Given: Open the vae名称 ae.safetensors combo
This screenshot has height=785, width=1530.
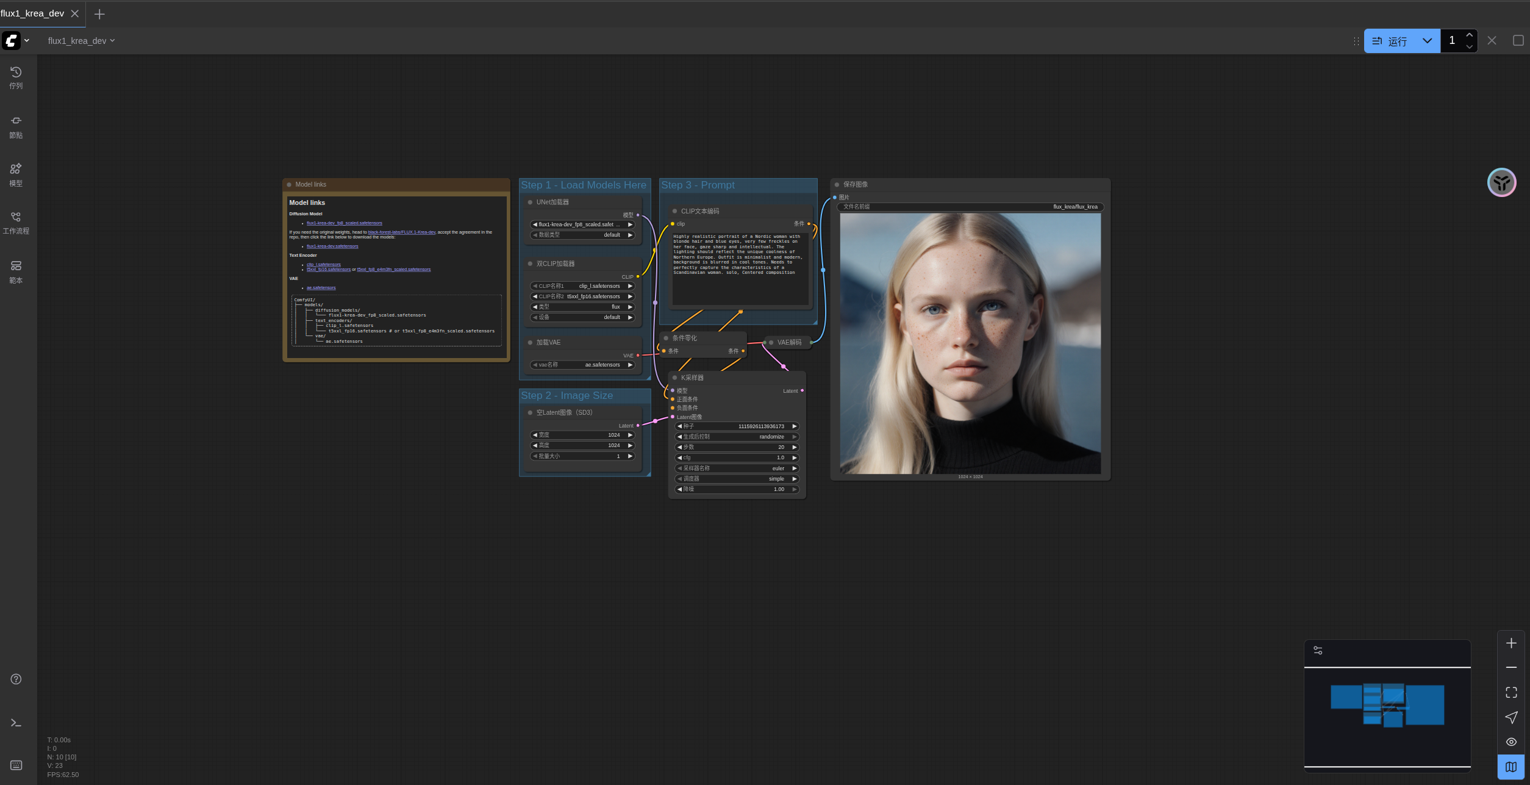Looking at the screenshot, I should [582, 365].
